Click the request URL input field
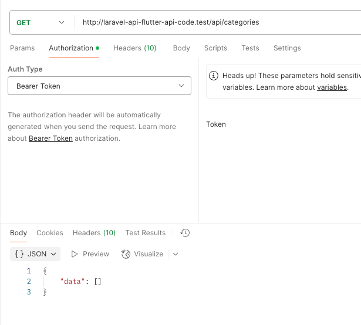This screenshot has width=361, height=325. pos(217,22)
